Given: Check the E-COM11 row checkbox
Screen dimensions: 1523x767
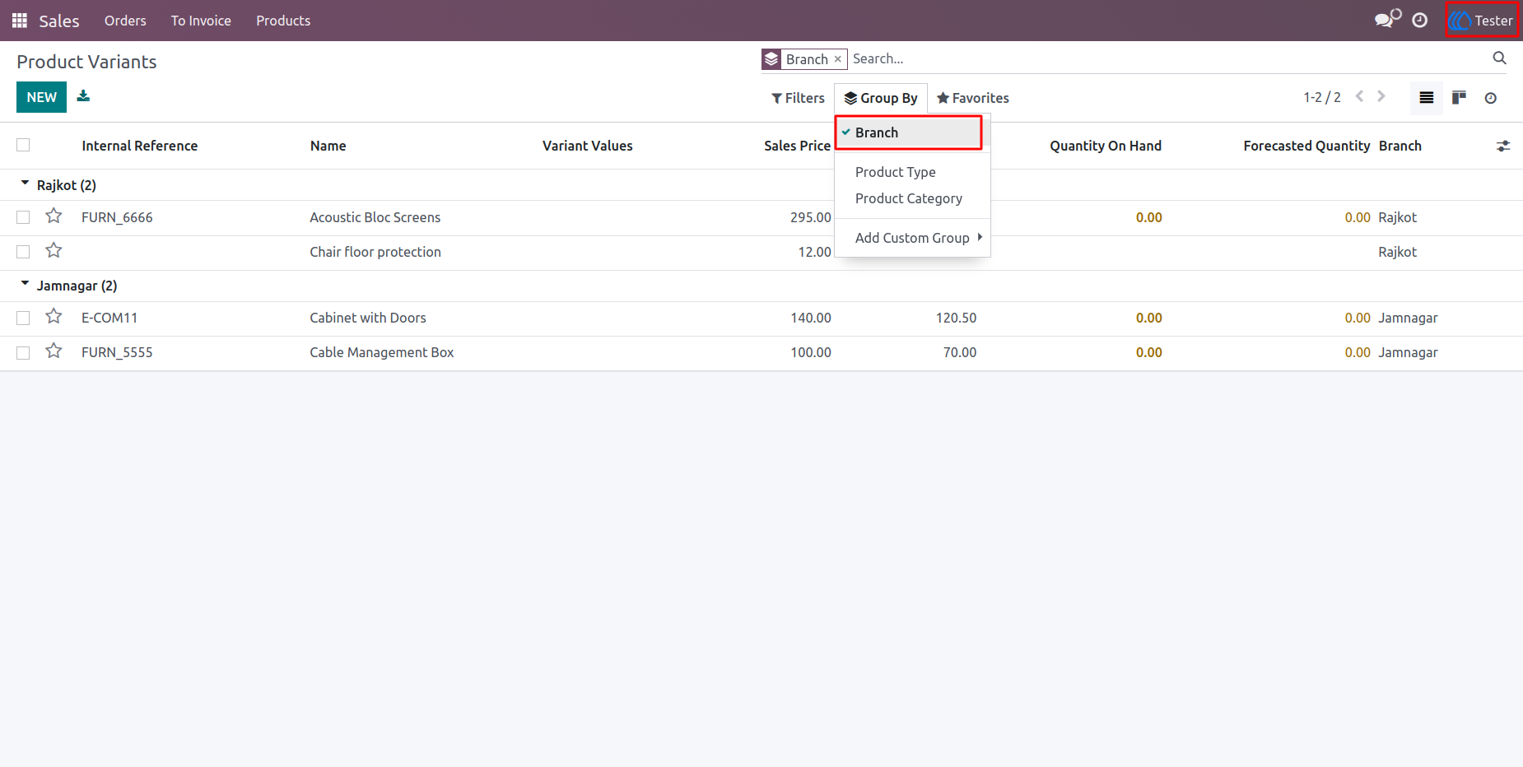Looking at the screenshot, I should [23, 318].
